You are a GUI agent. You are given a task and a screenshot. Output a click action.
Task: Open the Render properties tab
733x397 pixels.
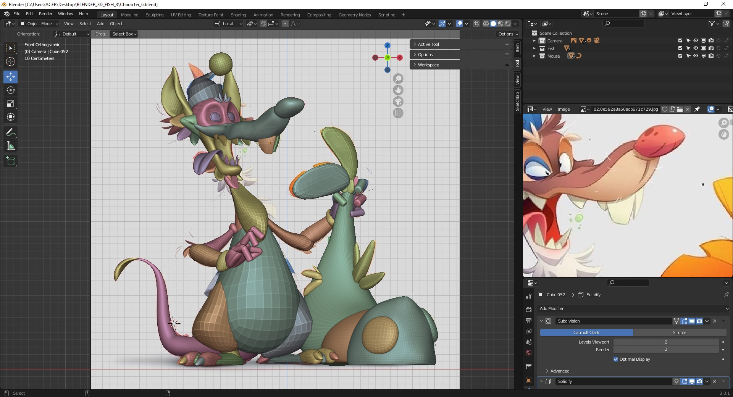529,310
